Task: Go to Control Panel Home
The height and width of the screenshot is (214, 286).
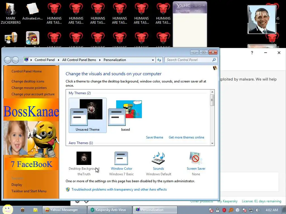Action: (27, 71)
